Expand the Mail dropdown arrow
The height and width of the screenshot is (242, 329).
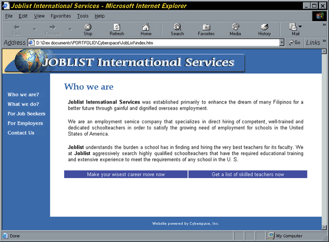[300, 27]
